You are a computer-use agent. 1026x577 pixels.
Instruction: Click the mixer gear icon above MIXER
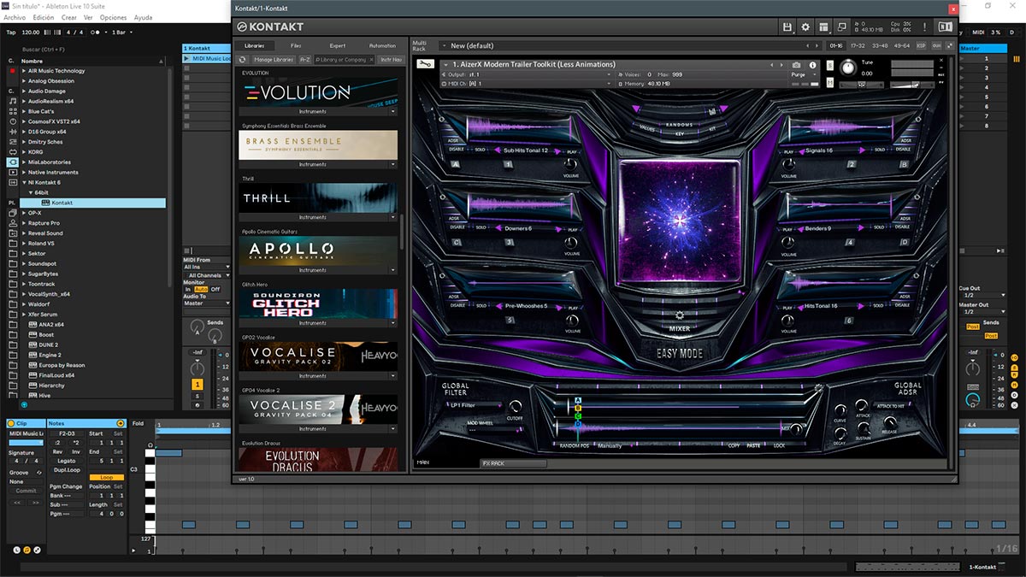point(680,315)
